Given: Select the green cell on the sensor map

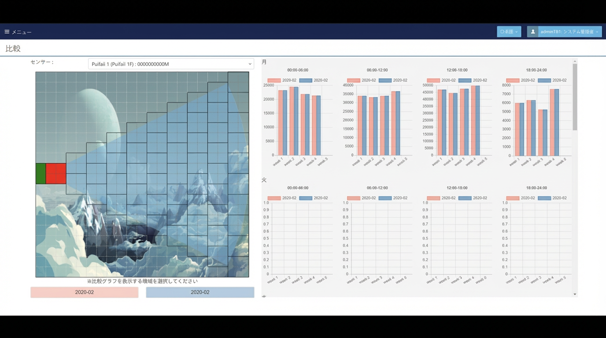Looking at the screenshot, I should coord(41,173).
